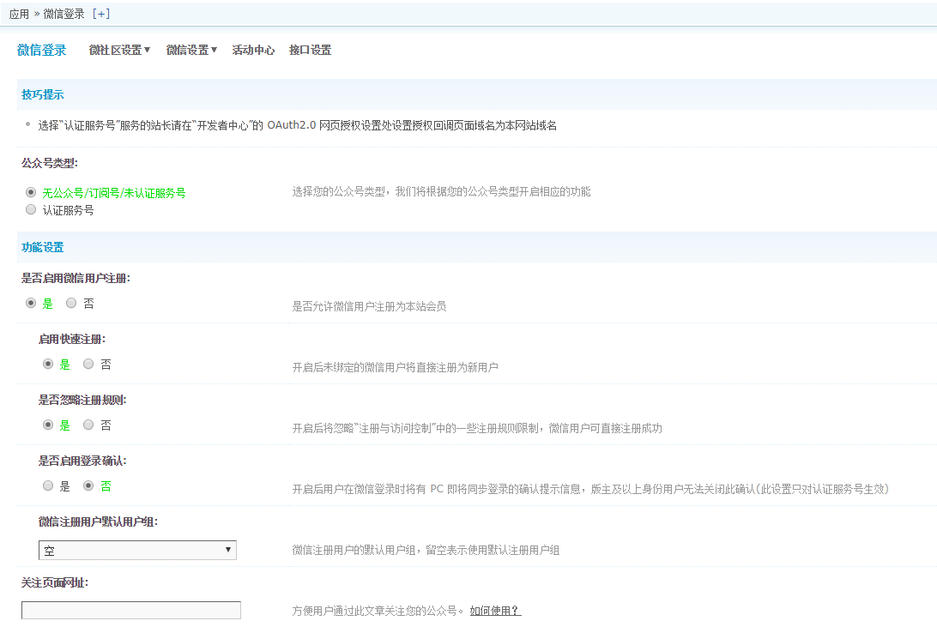Click the OAuth2.0 tip text line
The height and width of the screenshot is (633, 937).
click(x=298, y=125)
